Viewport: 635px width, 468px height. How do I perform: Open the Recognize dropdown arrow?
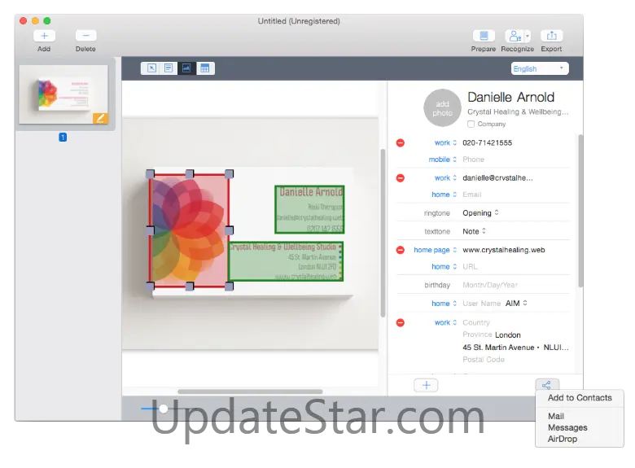pyautogui.click(x=528, y=36)
